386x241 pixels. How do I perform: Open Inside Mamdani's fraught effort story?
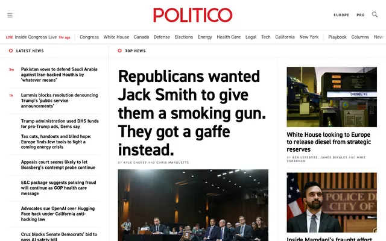[329, 239]
